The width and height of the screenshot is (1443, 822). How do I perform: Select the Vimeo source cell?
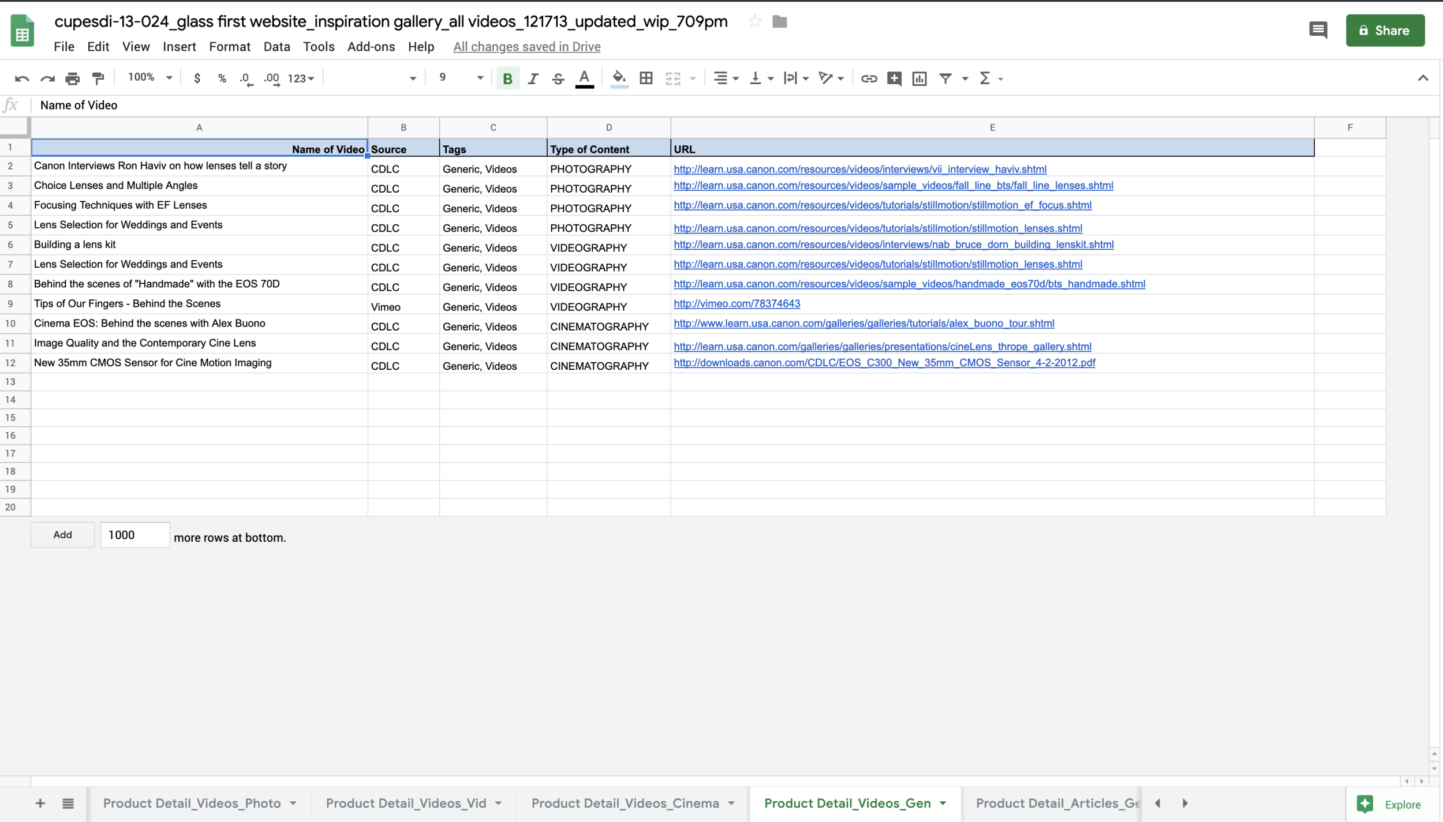click(403, 304)
